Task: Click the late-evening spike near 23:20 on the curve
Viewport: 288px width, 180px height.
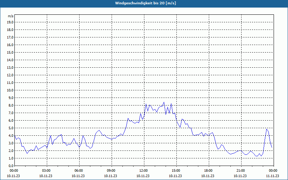Action: [x=266, y=129]
